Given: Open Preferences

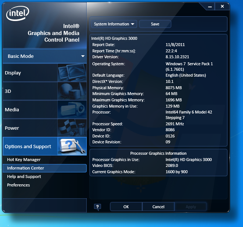Looking at the screenshot, I should click(x=18, y=185).
